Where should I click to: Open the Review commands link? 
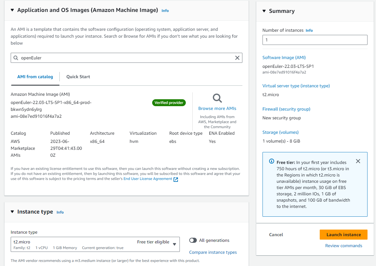[x=344, y=246]
